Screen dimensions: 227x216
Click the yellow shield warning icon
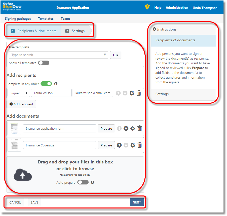tap(147, 7)
